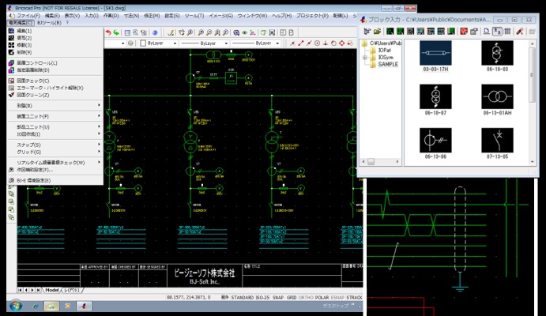The image size is (546, 316).
Task: Open folder icon in block input toolbar
Action: (x=378, y=31)
